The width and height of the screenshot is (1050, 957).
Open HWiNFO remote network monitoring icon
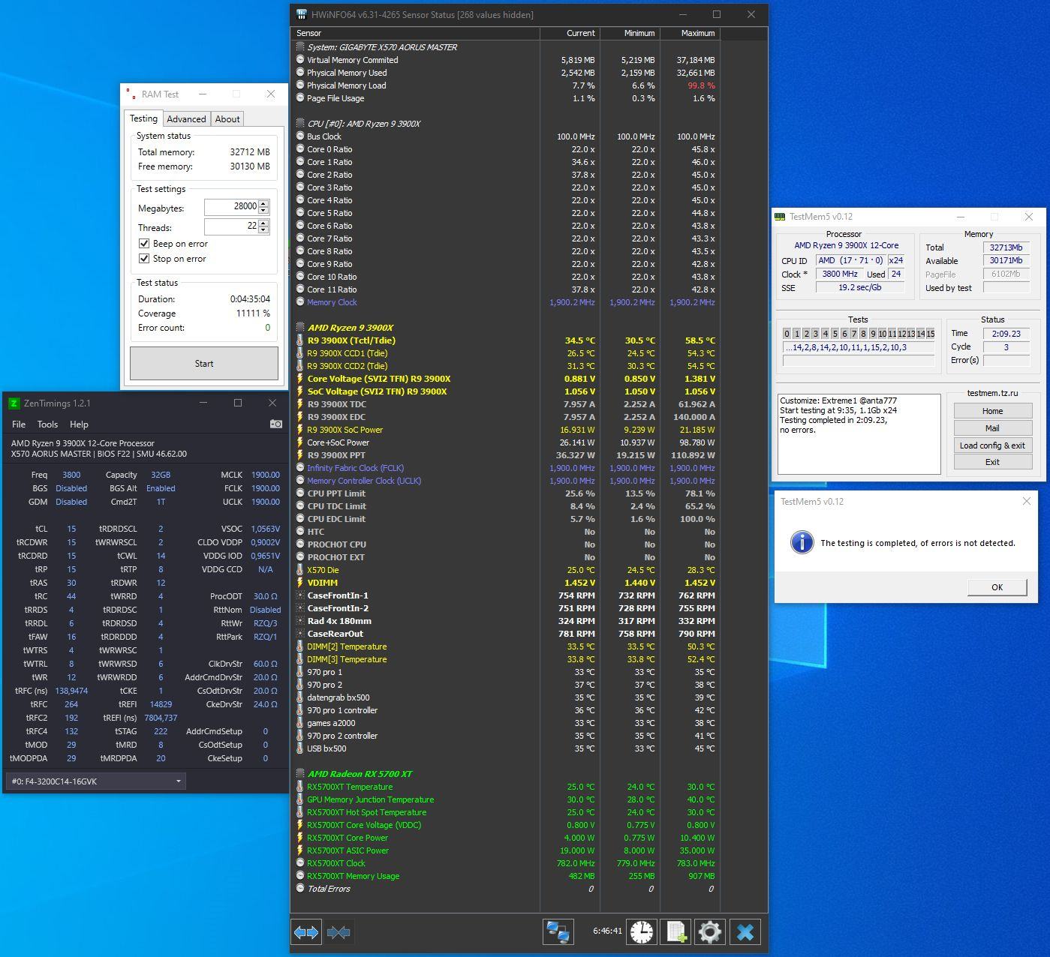(x=558, y=932)
